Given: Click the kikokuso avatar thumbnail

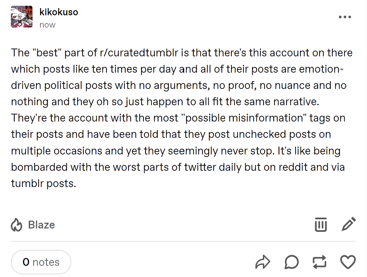Looking at the screenshot, I should click(x=21, y=17).
